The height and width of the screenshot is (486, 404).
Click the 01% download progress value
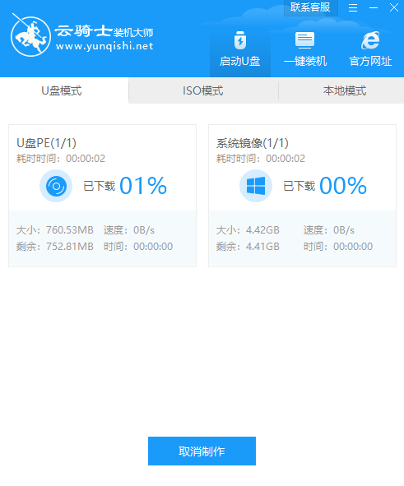point(143,186)
